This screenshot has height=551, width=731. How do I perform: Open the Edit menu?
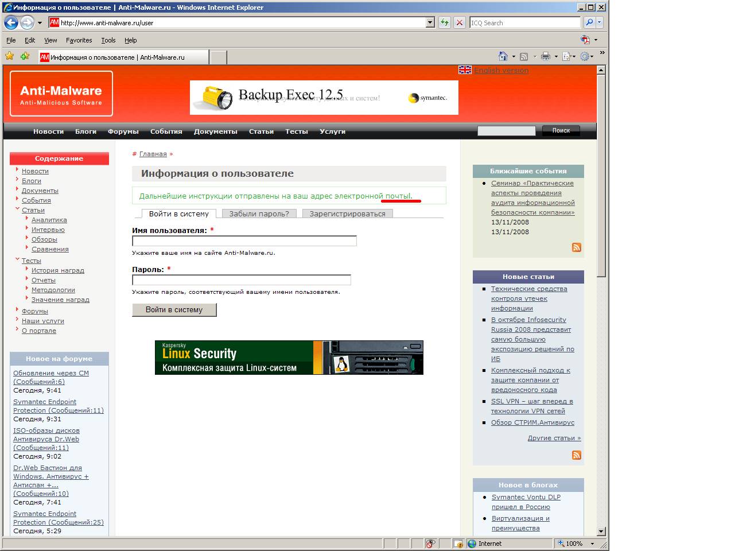pyautogui.click(x=30, y=40)
